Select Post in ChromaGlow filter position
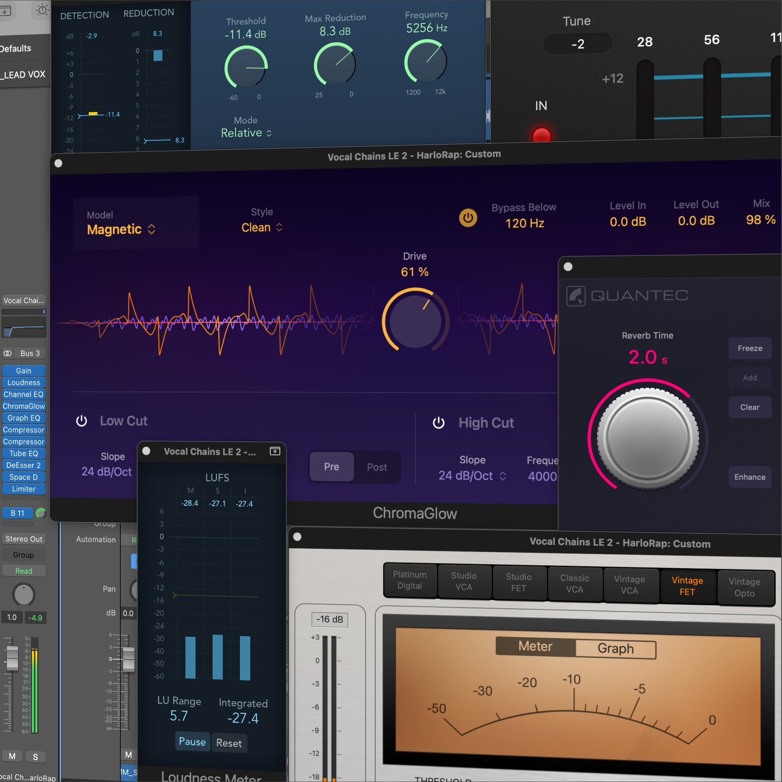 (x=377, y=467)
